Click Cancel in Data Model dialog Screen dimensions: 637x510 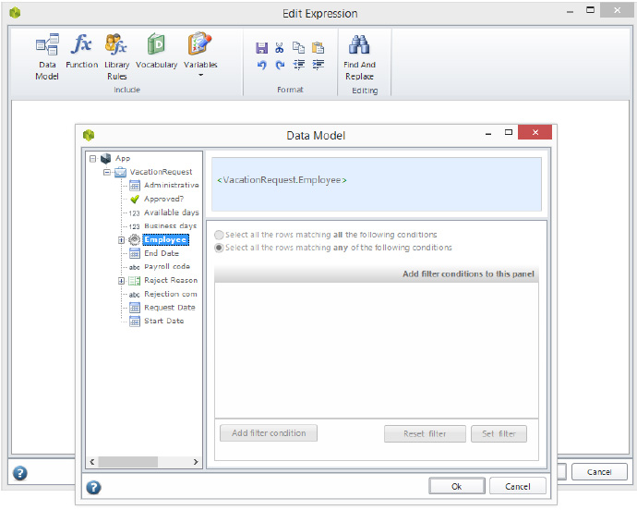pos(518,486)
